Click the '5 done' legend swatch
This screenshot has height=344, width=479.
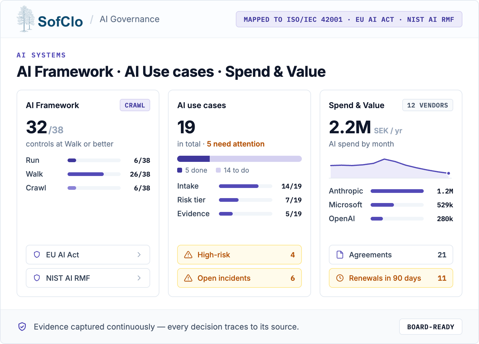coord(180,170)
